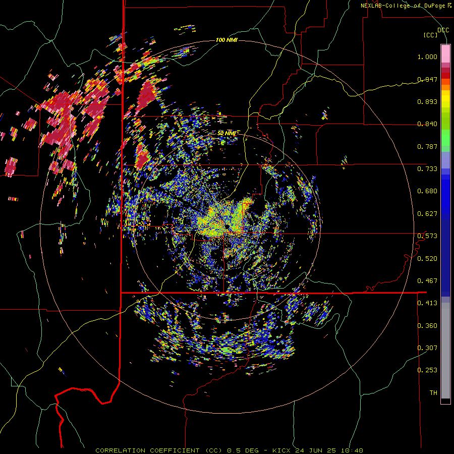The height and width of the screenshot is (454, 454).
Task: Click the DCC product label
Action: pos(443,30)
